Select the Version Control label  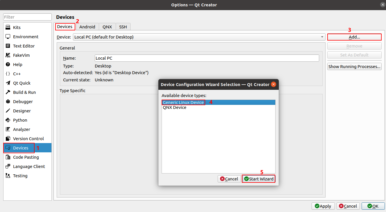[x=28, y=139]
